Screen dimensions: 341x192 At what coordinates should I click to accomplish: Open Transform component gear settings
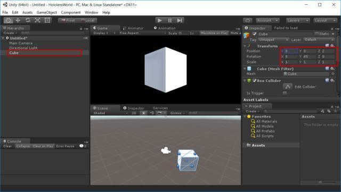click(332, 46)
